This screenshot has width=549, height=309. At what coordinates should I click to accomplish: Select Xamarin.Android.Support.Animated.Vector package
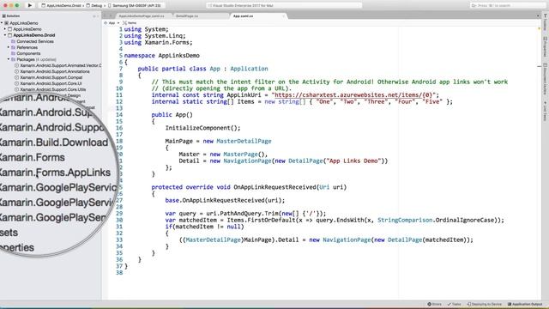click(x=61, y=65)
